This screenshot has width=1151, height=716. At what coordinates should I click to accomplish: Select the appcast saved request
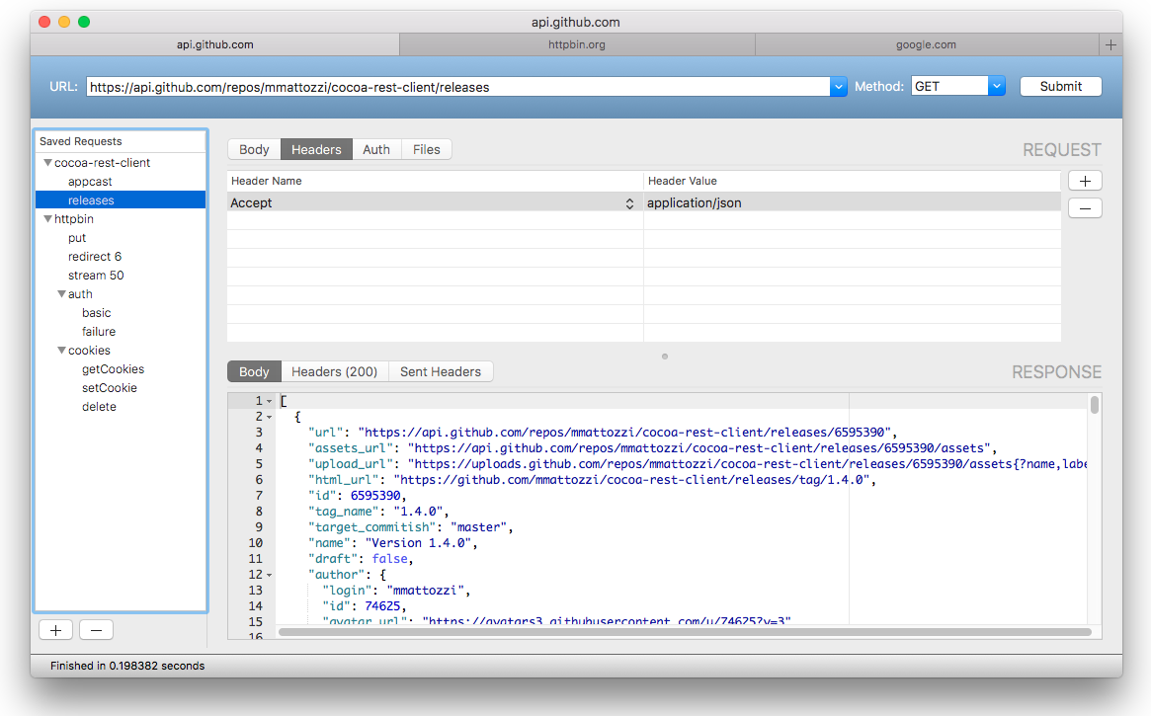90,182
